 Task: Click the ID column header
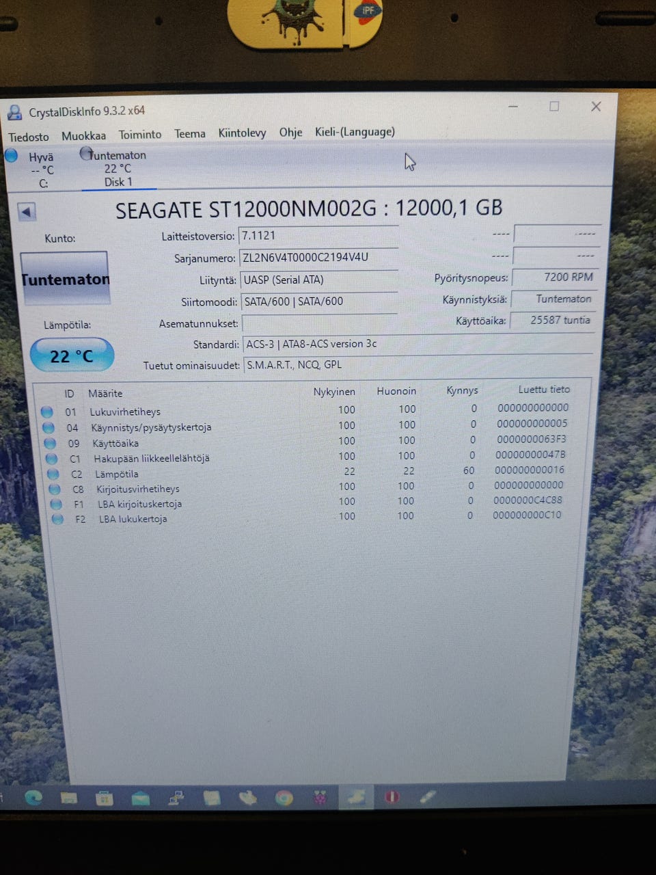pos(69,394)
